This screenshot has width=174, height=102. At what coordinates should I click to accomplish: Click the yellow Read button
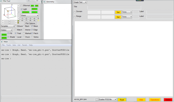click(x=122, y=100)
